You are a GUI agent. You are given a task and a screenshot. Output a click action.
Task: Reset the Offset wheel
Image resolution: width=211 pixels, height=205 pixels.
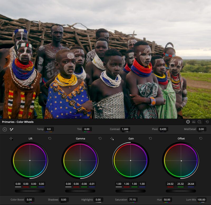coord(201,138)
